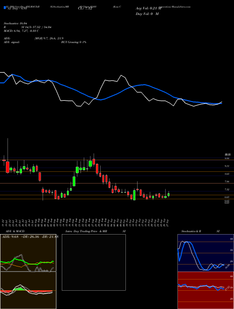Image resolution: width=234 pixels, height=309 pixels.
Task: Click the 'Day Vol: 0 M' text
Action: tap(147, 14)
